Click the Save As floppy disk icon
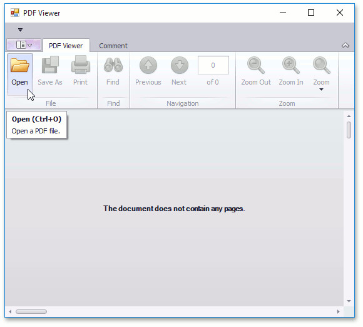Image resolution: width=363 pixels, height=327 pixels. 50,65
